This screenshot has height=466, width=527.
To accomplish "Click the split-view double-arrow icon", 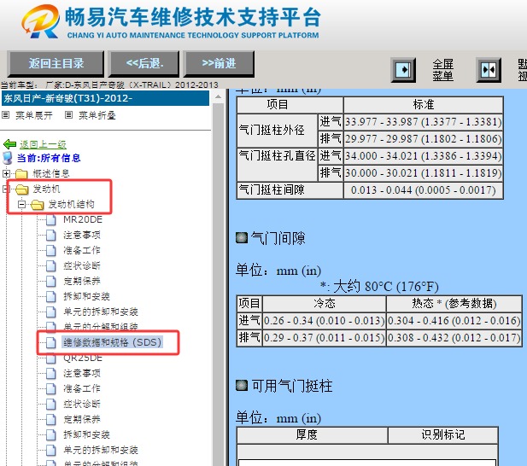I will tap(489, 70).
